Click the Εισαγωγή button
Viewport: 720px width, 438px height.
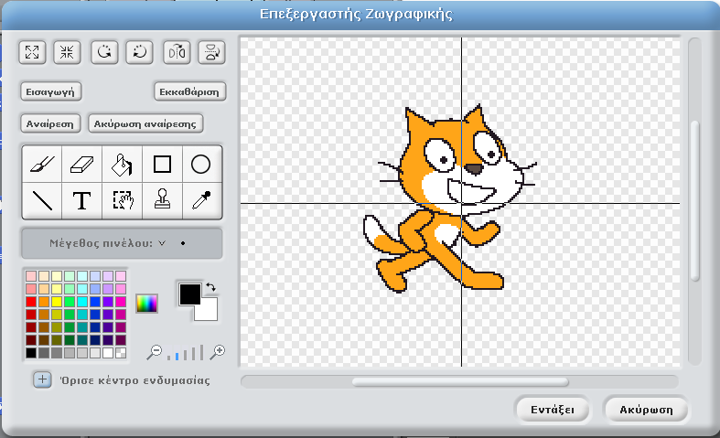tap(50, 91)
